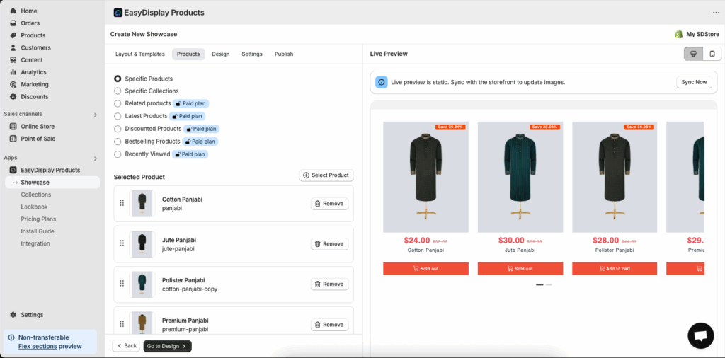Switch preview to mobile view
Image resolution: width=725 pixels, height=358 pixels.
coord(712,54)
